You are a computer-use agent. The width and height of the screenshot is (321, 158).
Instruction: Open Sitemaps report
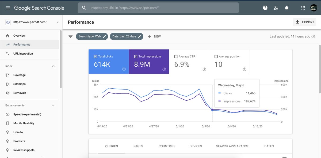(x=29, y=84)
